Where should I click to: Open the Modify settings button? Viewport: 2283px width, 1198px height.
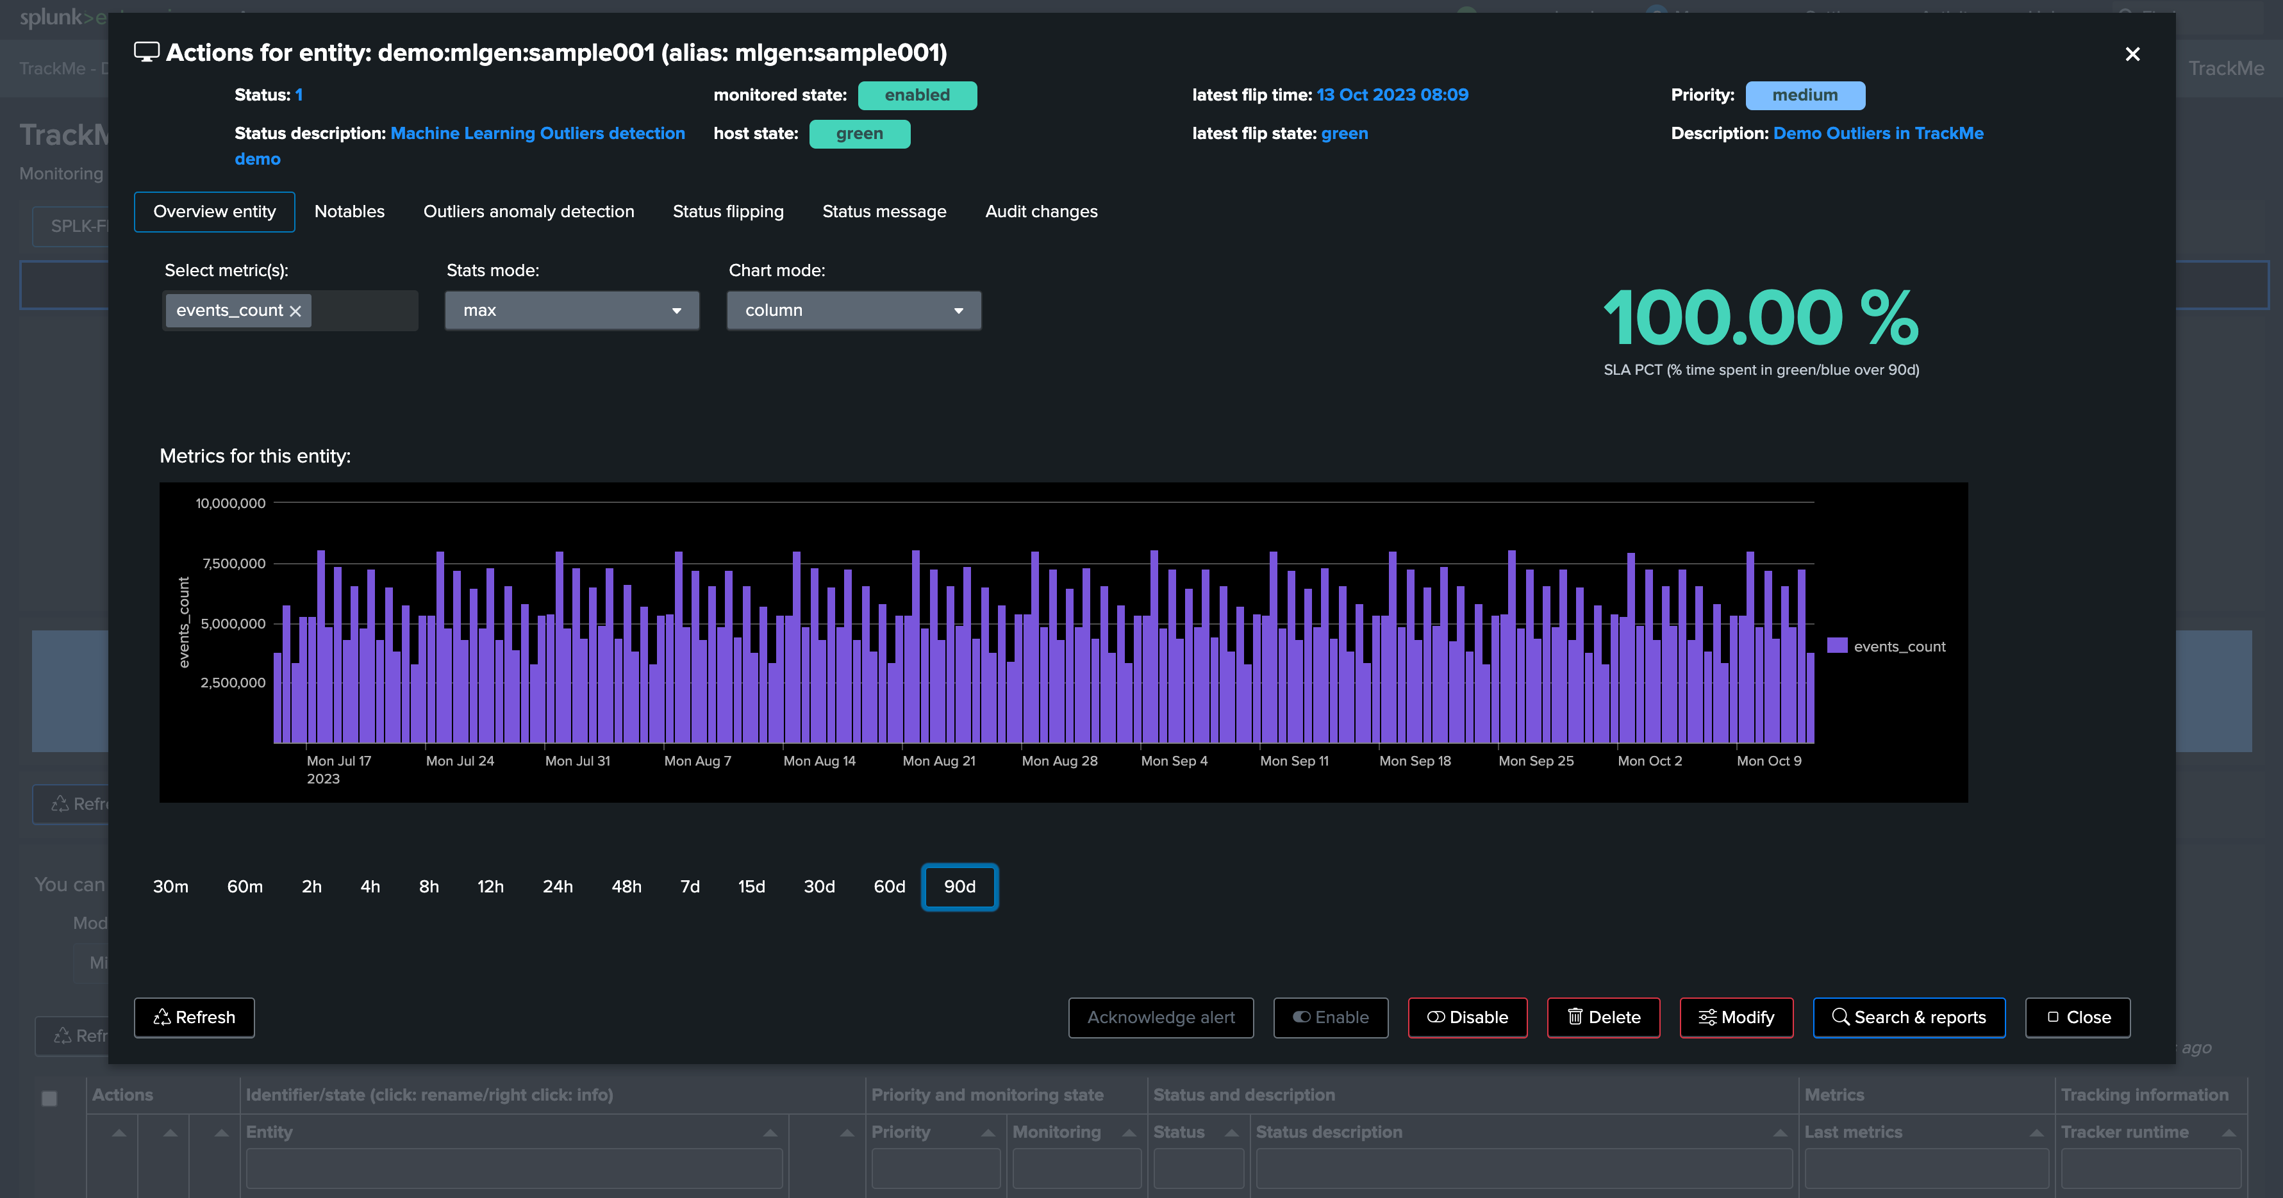point(1735,1017)
